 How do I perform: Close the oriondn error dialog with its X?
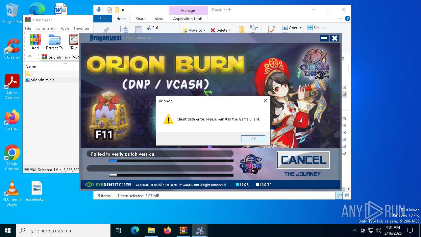(265, 101)
